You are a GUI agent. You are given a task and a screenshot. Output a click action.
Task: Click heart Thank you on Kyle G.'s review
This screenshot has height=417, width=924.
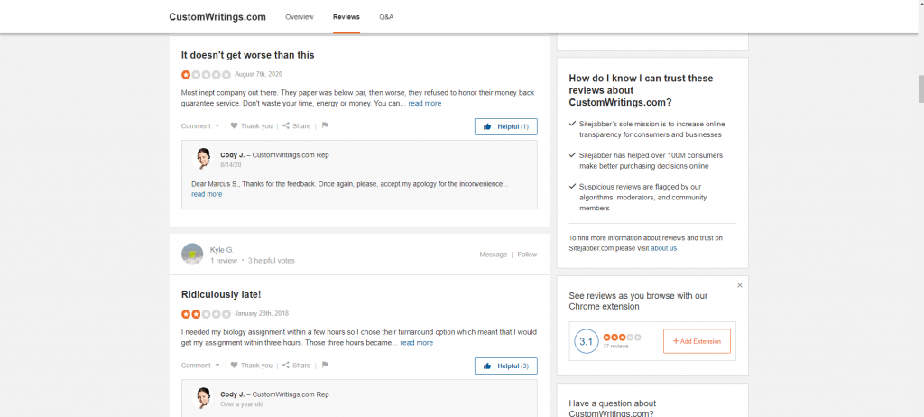(x=251, y=365)
